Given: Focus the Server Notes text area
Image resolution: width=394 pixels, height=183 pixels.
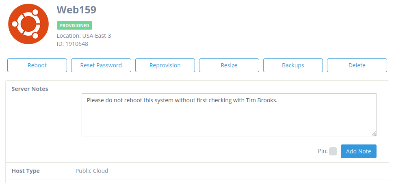Looking at the screenshot, I should (x=229, y=115).
